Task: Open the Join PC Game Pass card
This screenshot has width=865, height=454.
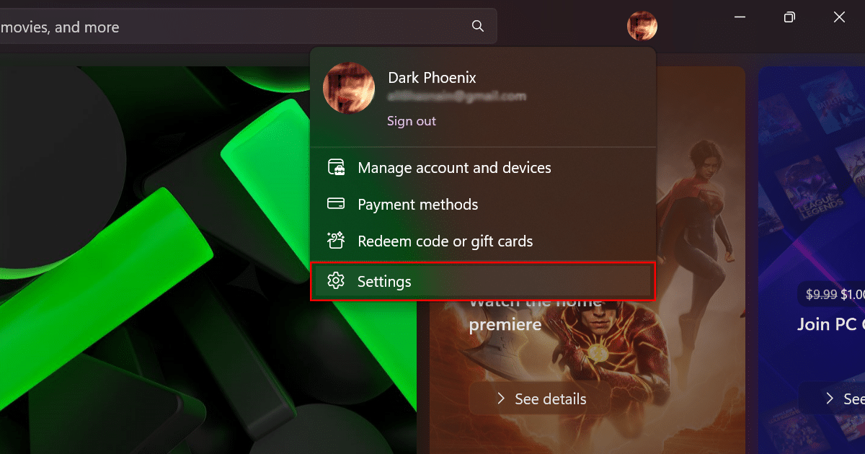Action: coord(829,324)
